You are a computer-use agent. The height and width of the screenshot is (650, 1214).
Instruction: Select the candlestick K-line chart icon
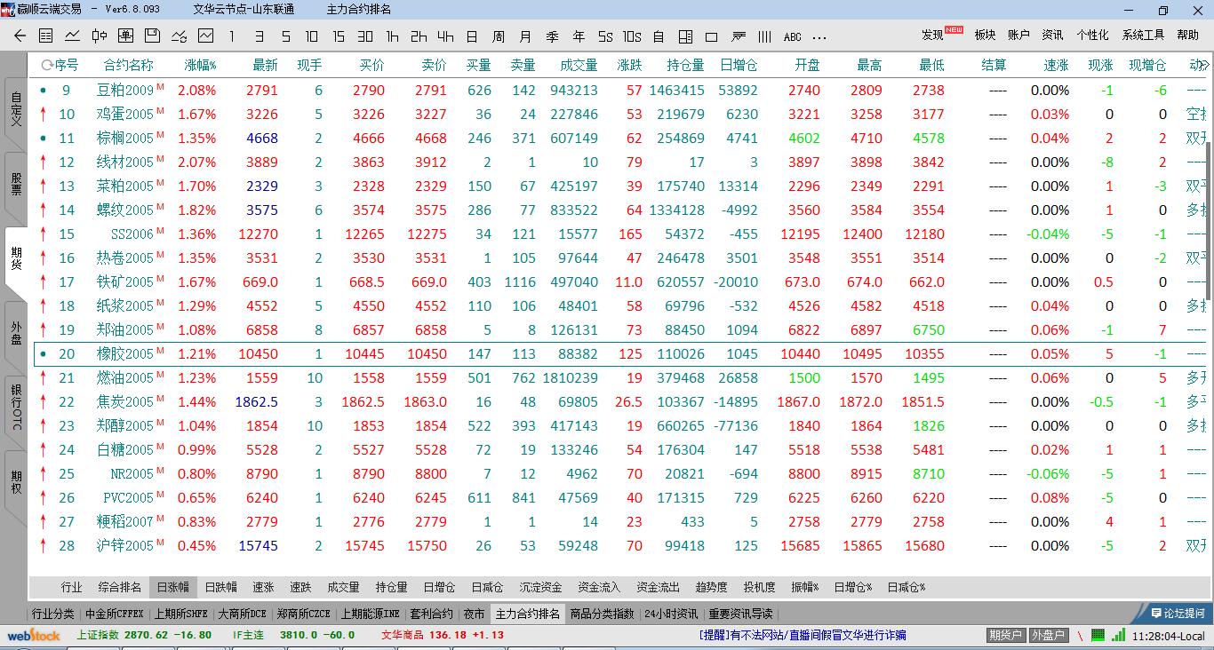(100, 36)
